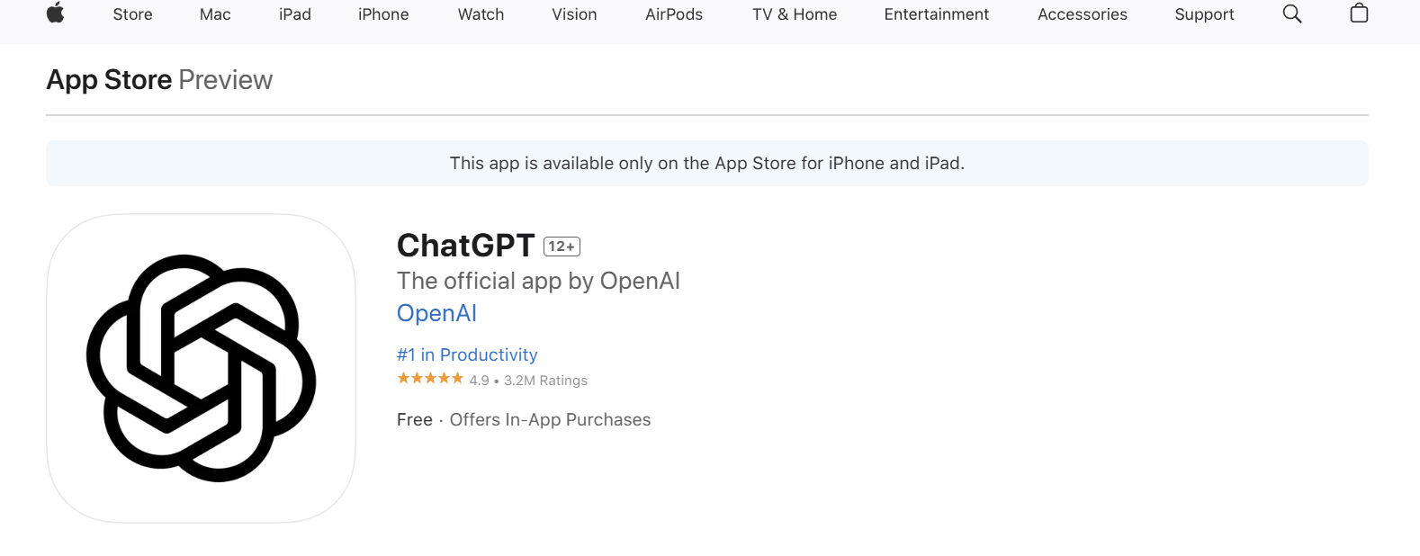The image size is (1420, 556).
Task: Click 'The official app by OpenAI' subtitle
Action: 538,281
